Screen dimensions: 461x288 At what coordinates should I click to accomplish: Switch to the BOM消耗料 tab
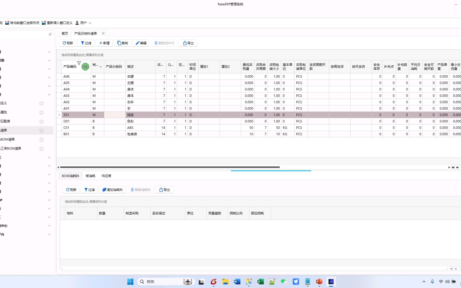(x=70, y=176)
